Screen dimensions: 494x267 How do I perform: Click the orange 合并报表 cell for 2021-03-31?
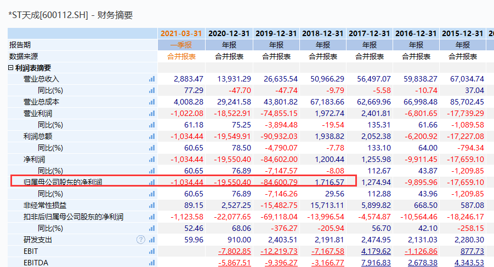181,56
